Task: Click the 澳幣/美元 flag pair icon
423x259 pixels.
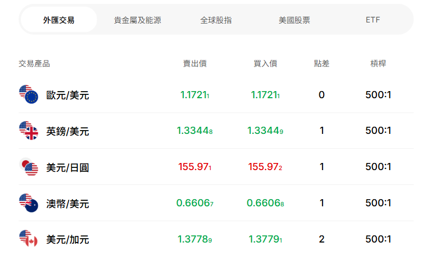Action: tap(29, 203)
